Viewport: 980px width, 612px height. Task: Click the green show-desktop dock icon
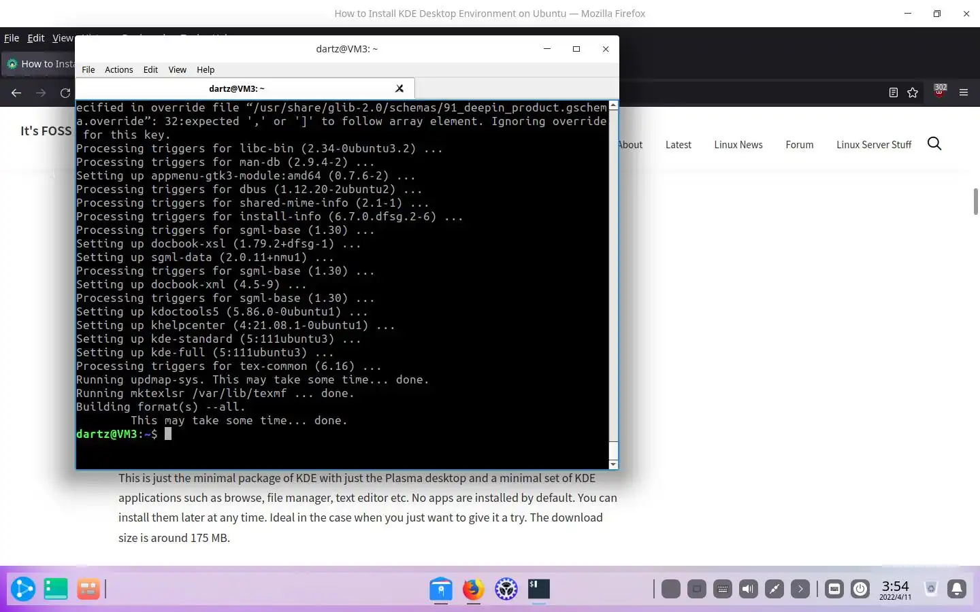click(x=55, y=588)
